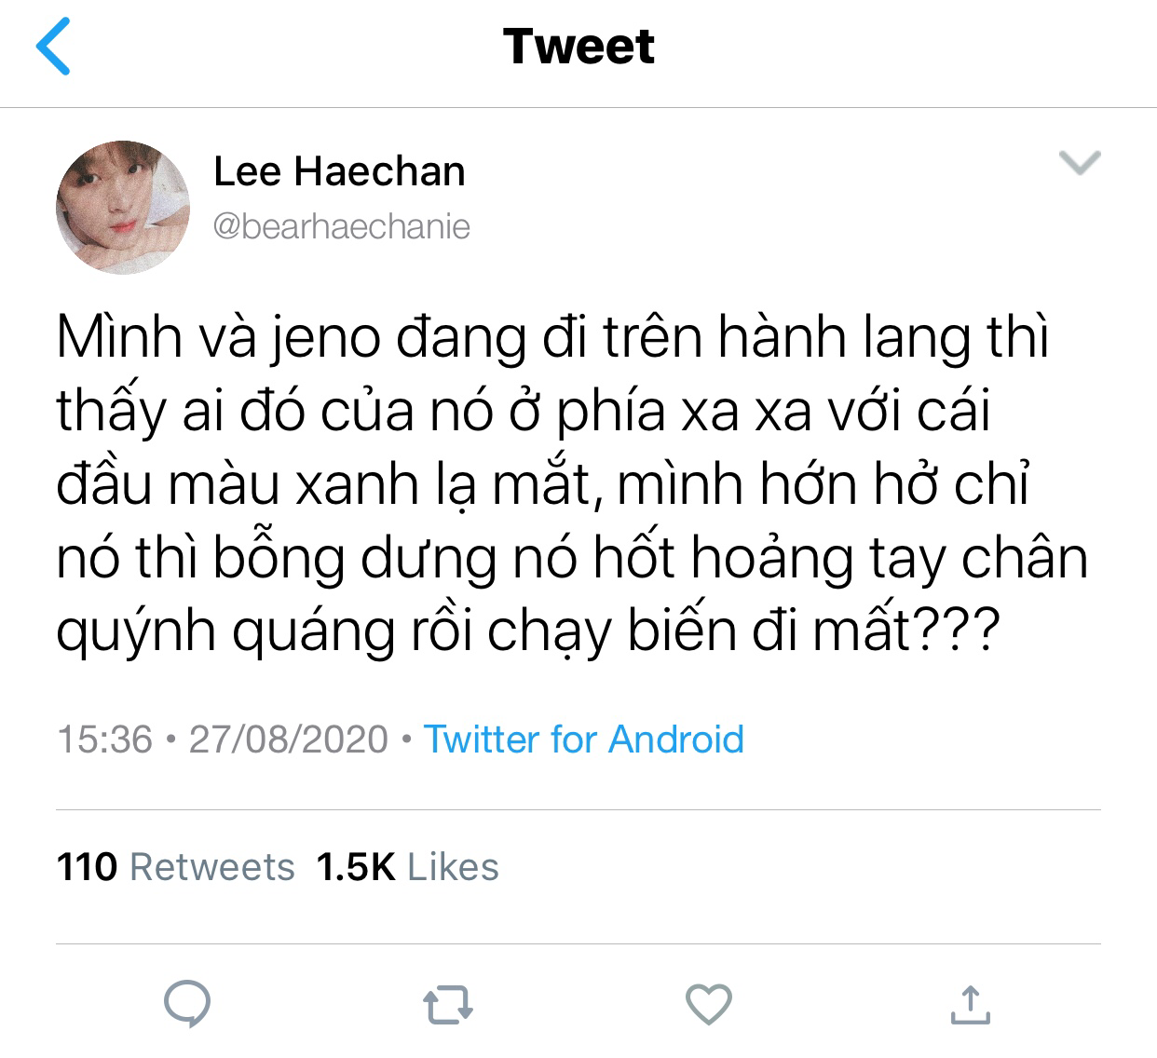Viewport: 1157px width, 1058px height.
Task: Share the tweet via the share icon
Action: click(x=969, y=1004)
